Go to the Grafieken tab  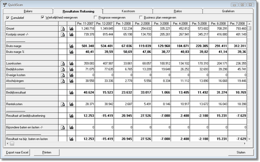coord(228,11)
